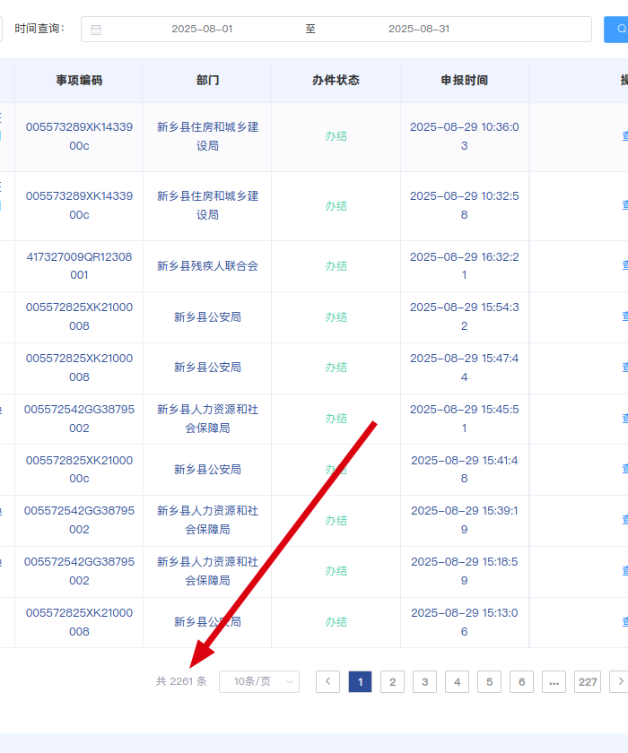Click the 事项编码 column header
Screen dimensions: 628x753
click(79, 81)
